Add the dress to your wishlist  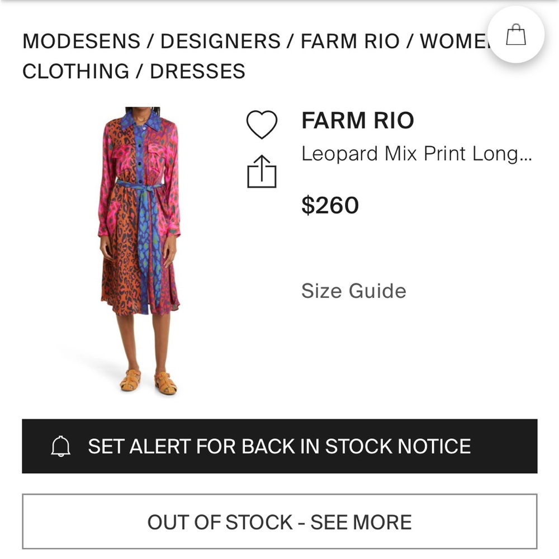click(263, 125)
